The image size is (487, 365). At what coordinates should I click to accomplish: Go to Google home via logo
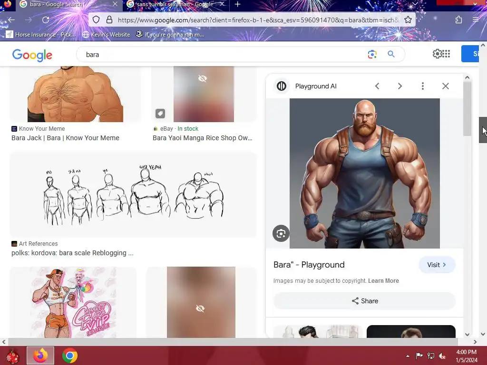click(x=32, y=55)
